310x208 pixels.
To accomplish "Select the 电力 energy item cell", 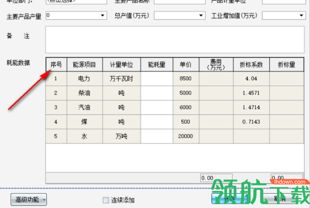I will (84, 79).
